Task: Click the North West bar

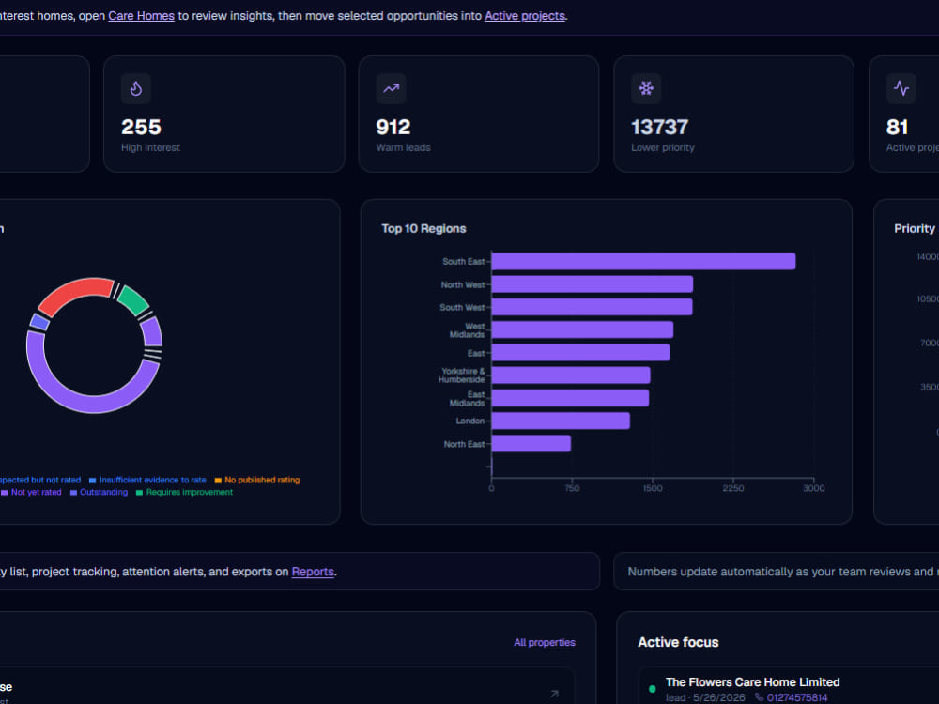Action: (x=593, y=283)
